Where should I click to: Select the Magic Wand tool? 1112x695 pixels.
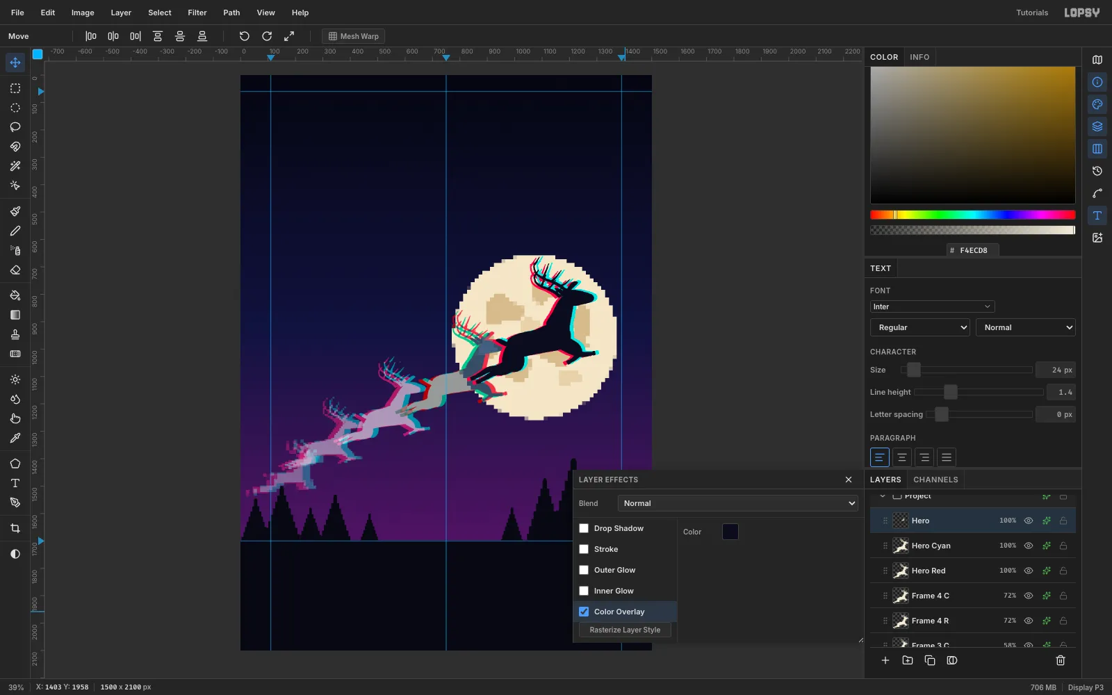click(x=15, y=166)
